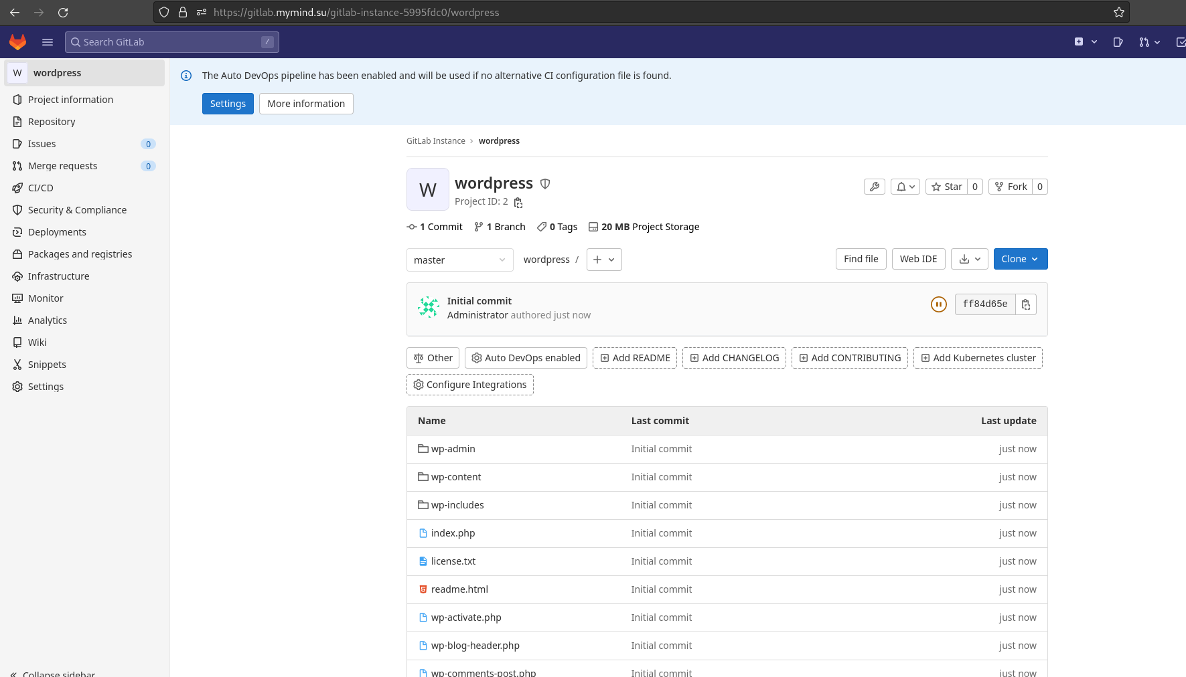The image size is (1186, 677).
Task: Click the GitLab fox logo
Action: coord(17,42)
